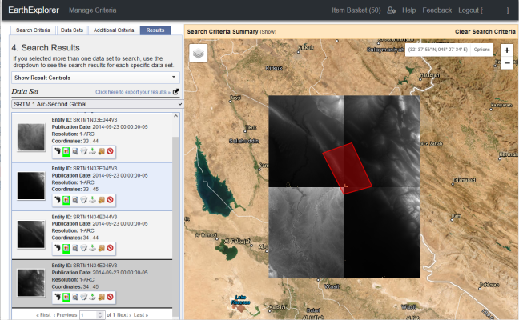Toggle browse overlay for SRTM1N33E044V3
Screen dimensions: 519x320
tap(66, 150)
